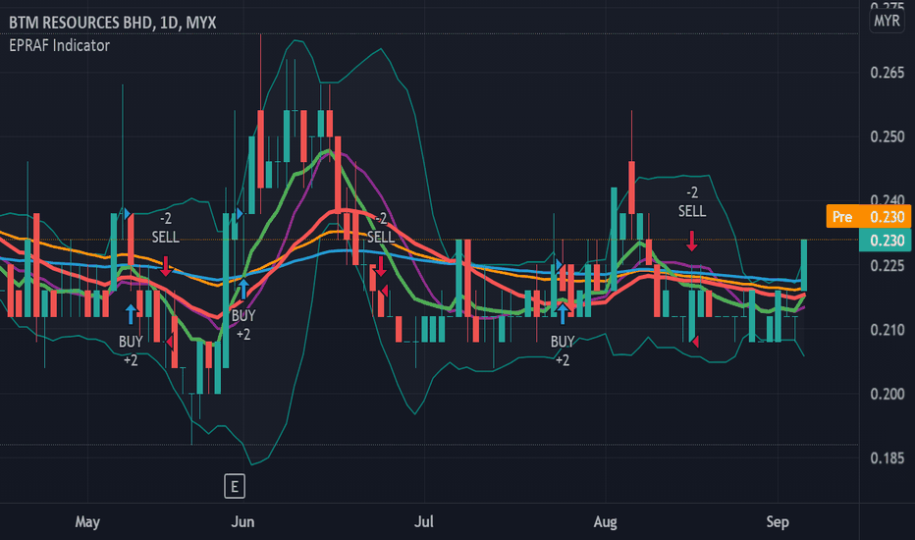Click the -2 SELL signal in August
The width and height of the screenshot is (915, 540).
click(692, 202)
